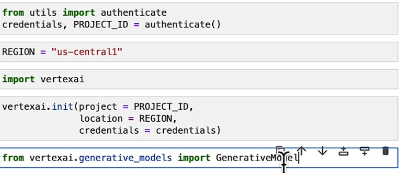Move the selected cell down

tap(322, 151)
